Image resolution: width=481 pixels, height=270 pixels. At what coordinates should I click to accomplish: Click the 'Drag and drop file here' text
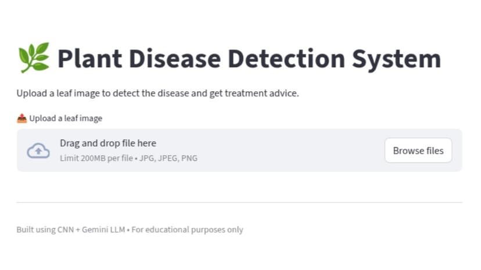point(108,143)
